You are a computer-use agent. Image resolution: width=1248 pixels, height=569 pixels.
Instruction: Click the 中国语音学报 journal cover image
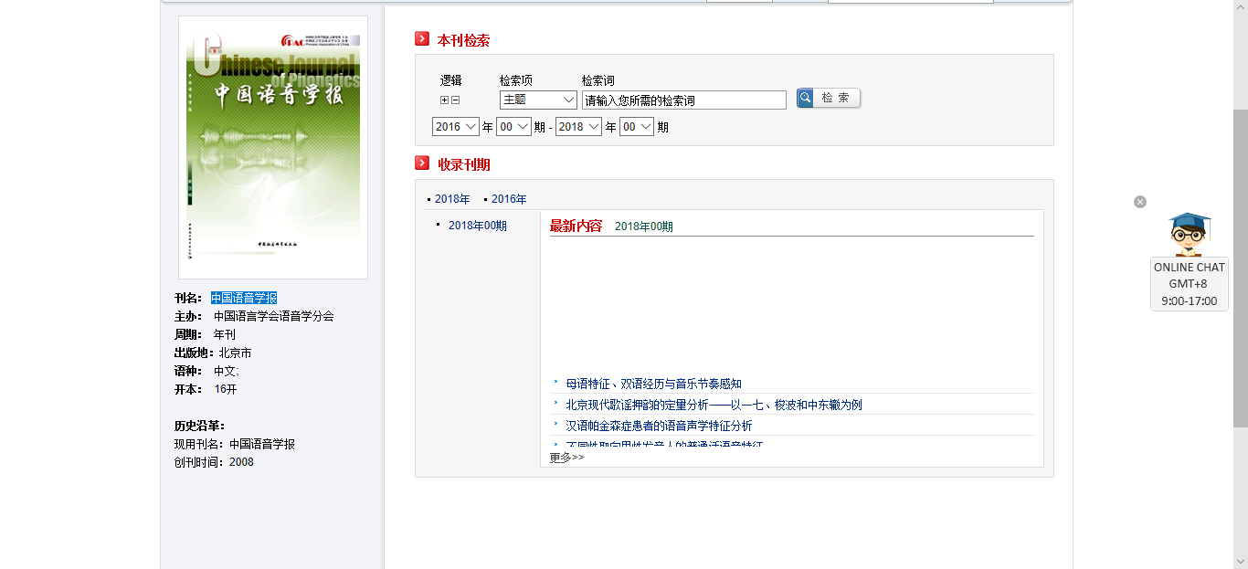(x=273, y=147)
